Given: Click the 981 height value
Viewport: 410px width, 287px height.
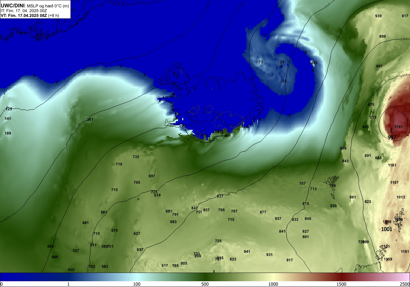Looking at the screenshot, I should tap(353, 197).
